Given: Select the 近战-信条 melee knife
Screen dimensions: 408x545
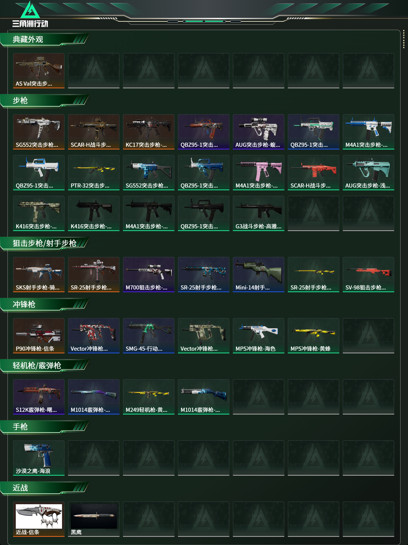Looking at the screenshot, I should coord(39,519).
